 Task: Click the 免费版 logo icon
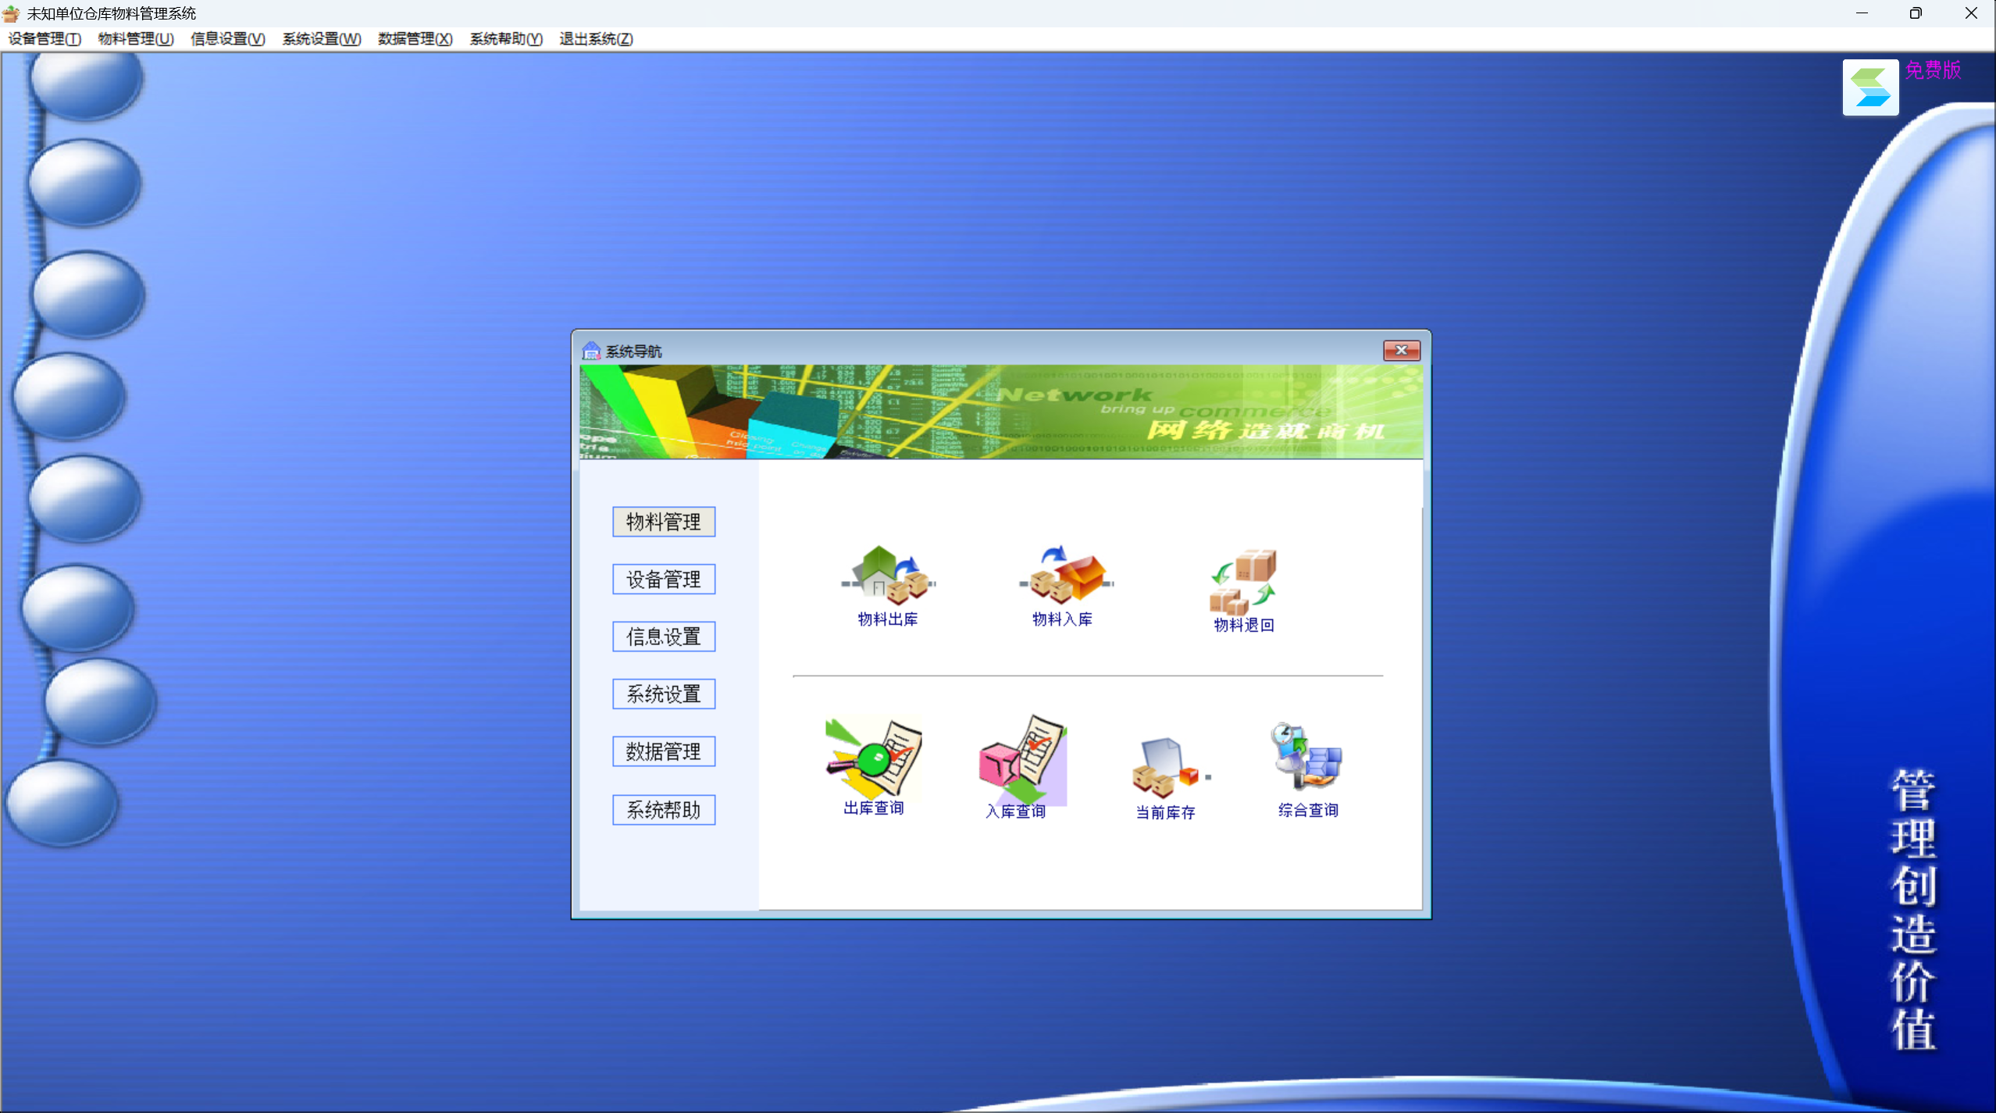point(1870,87)
